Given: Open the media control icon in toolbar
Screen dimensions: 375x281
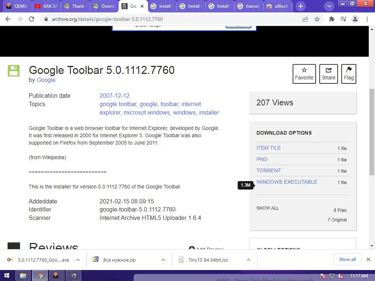Looking at the screenshot, I should click(x=343, y=19).
